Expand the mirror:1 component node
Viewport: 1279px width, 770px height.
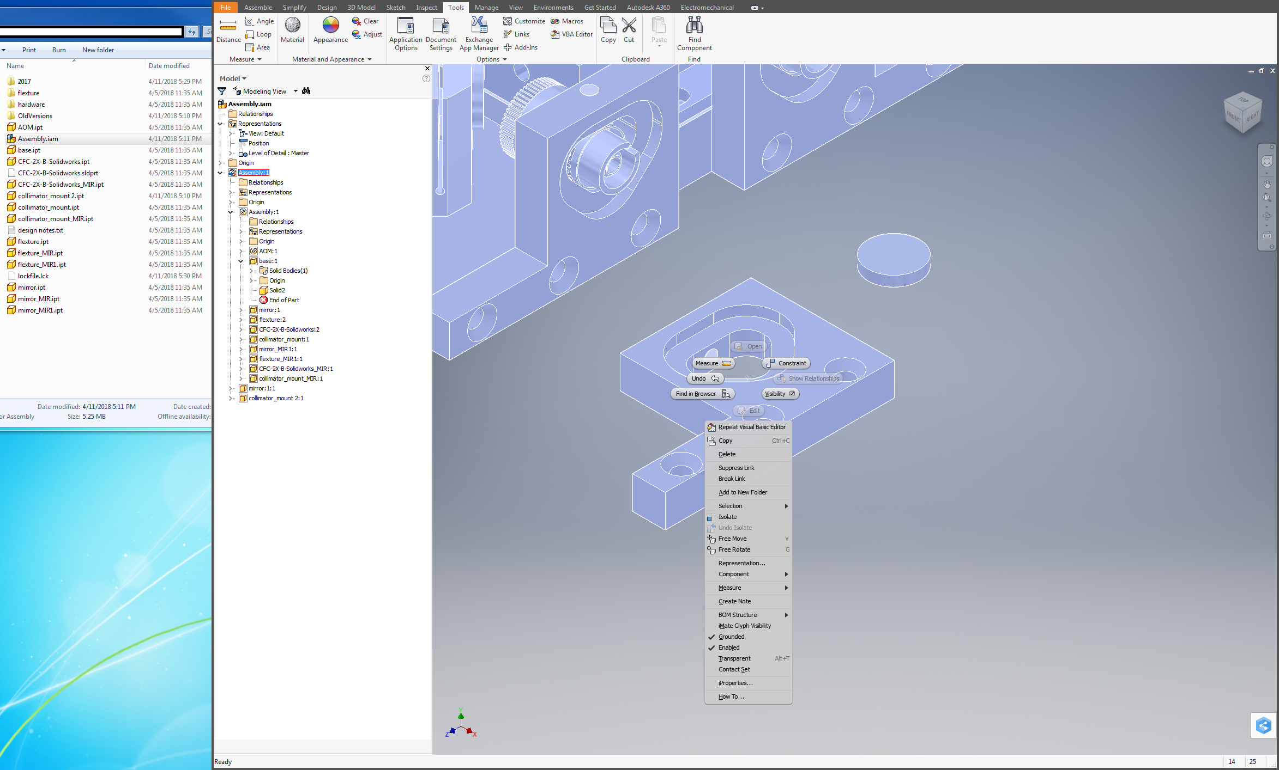241,310
